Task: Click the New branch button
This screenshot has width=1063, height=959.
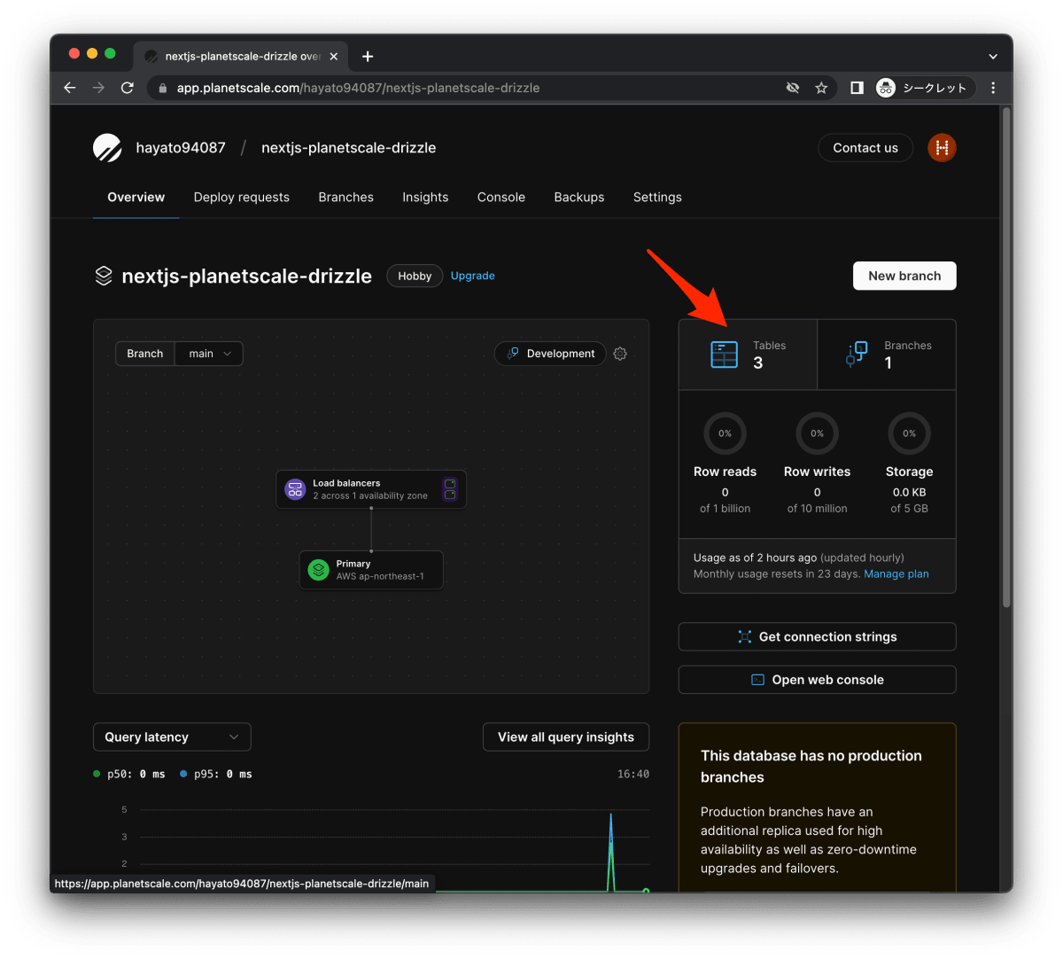Action: [x=904, y=276]
